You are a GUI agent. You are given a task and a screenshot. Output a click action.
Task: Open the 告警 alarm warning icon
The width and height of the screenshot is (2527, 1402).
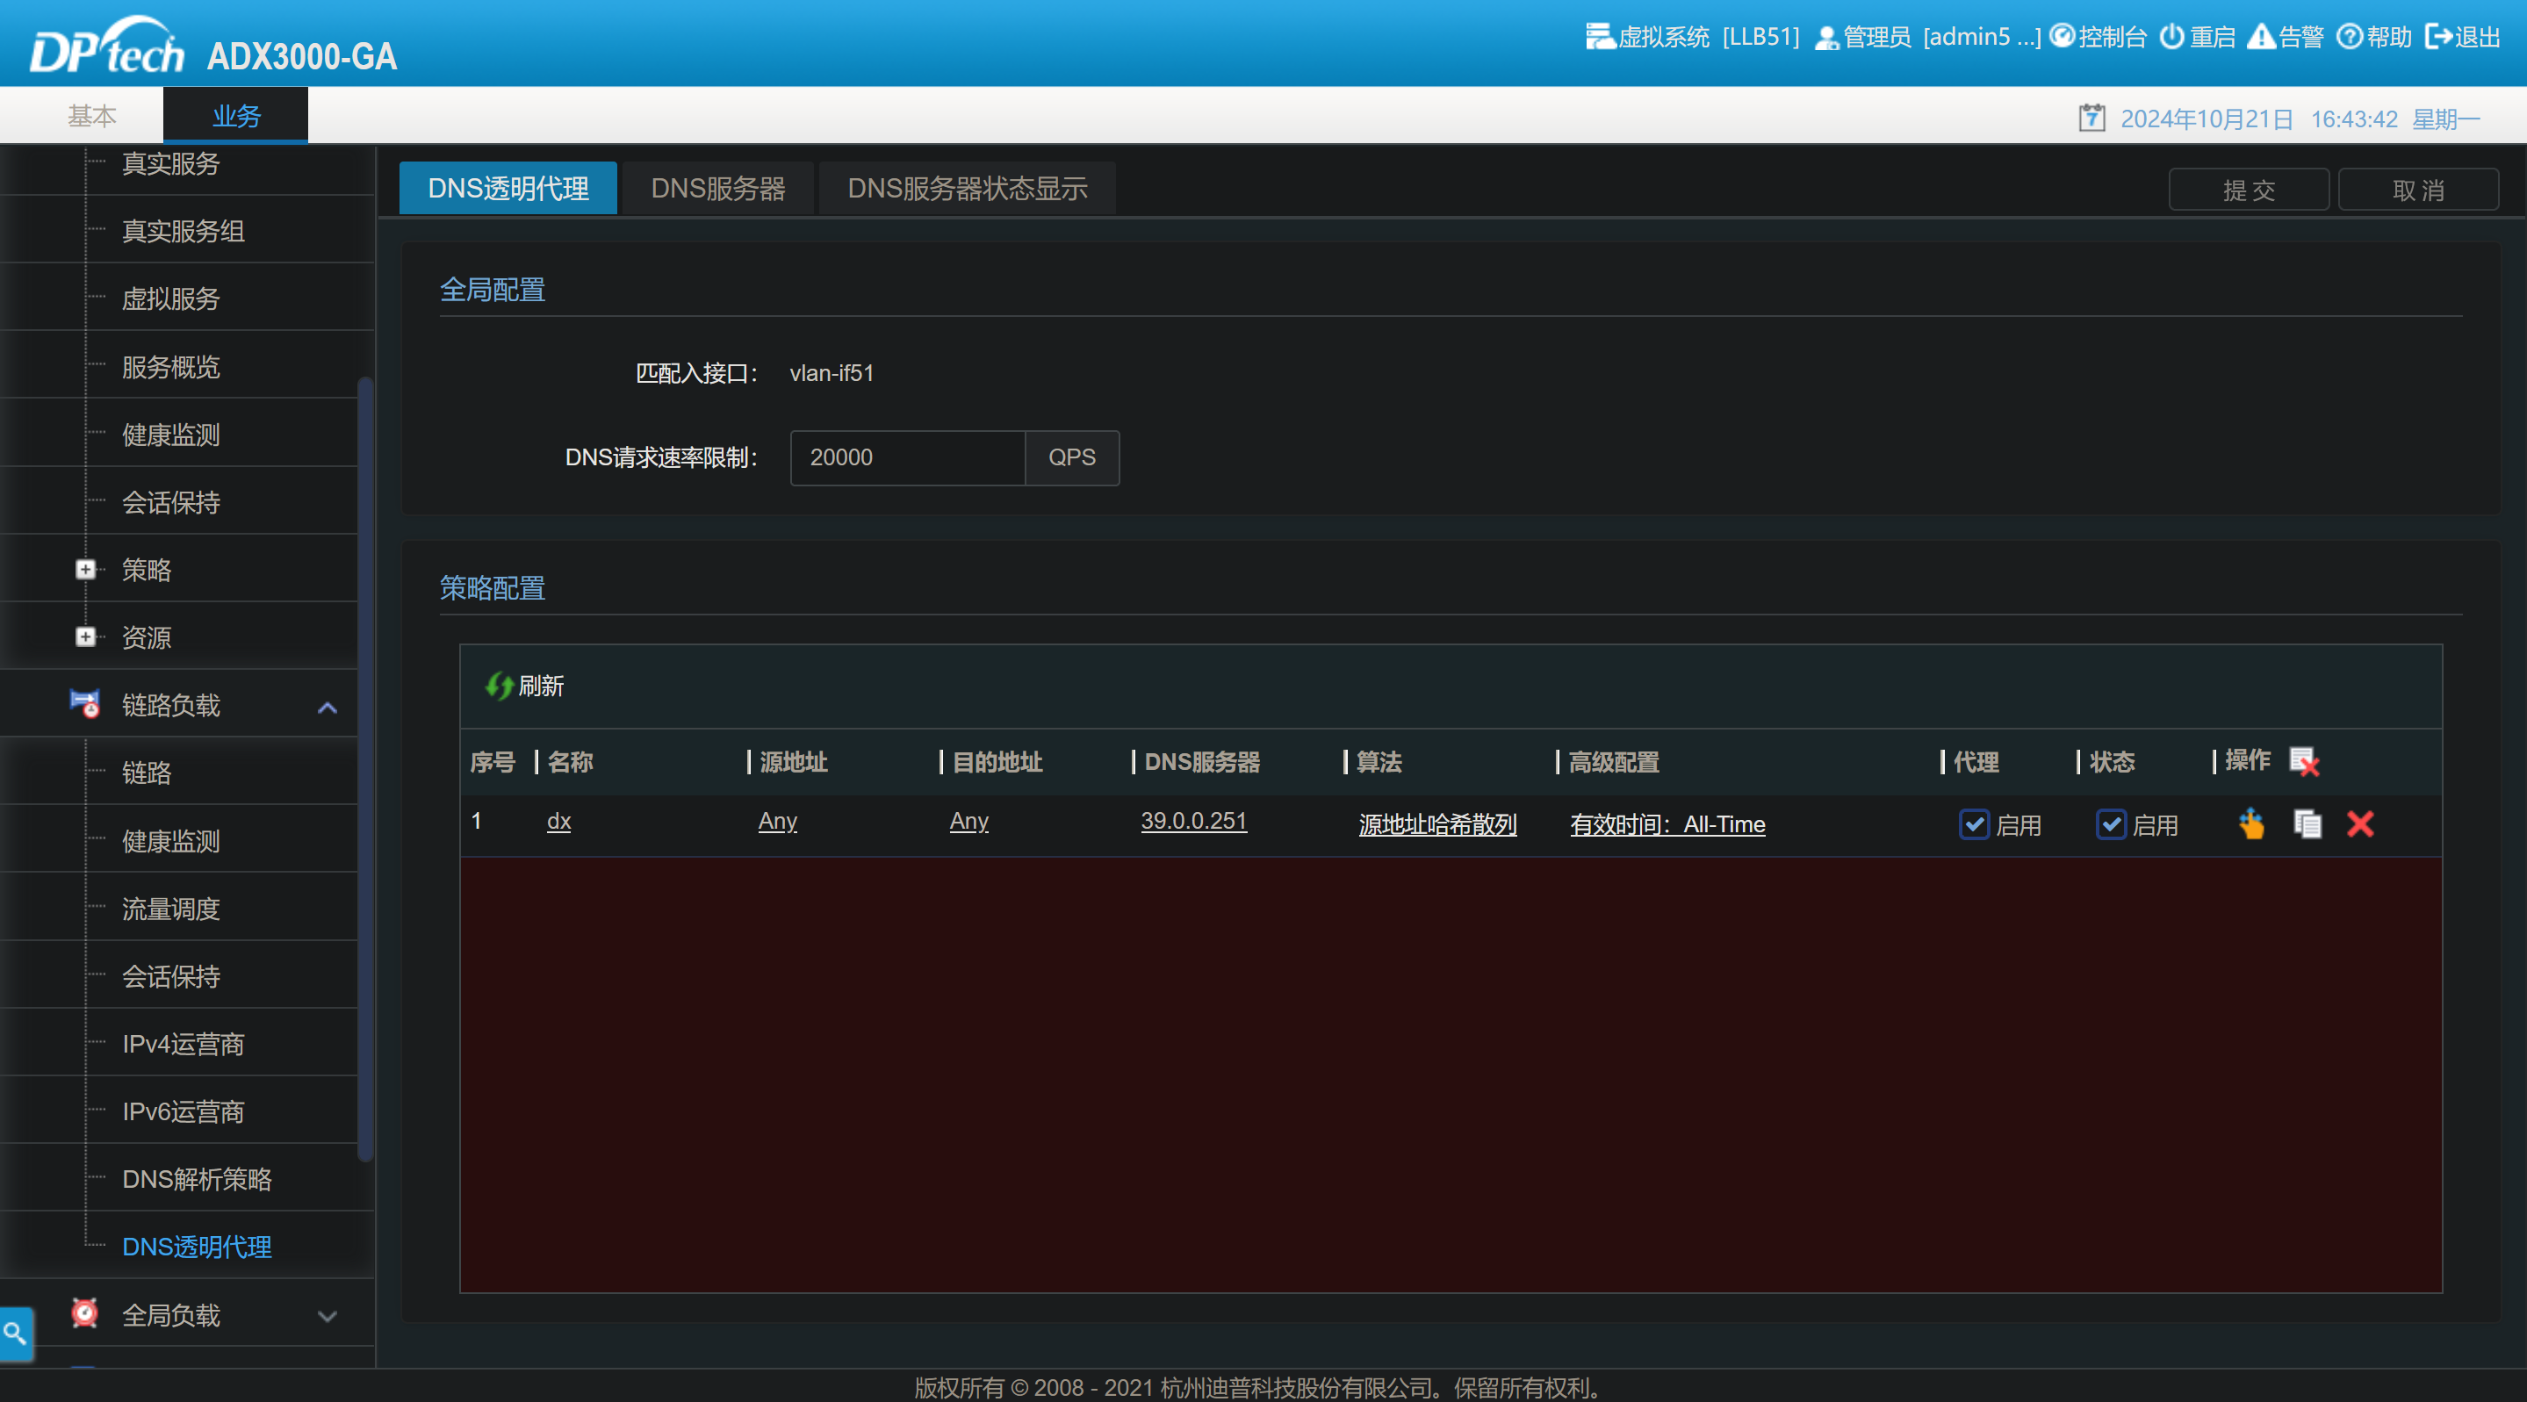click(x=2261, y=36)
